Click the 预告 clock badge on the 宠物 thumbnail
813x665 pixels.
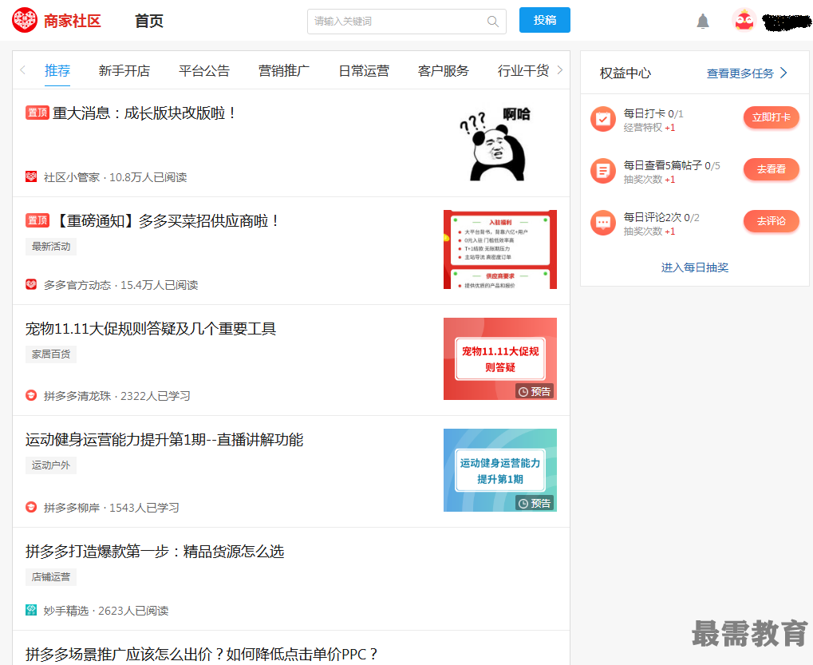pos(535,392)
